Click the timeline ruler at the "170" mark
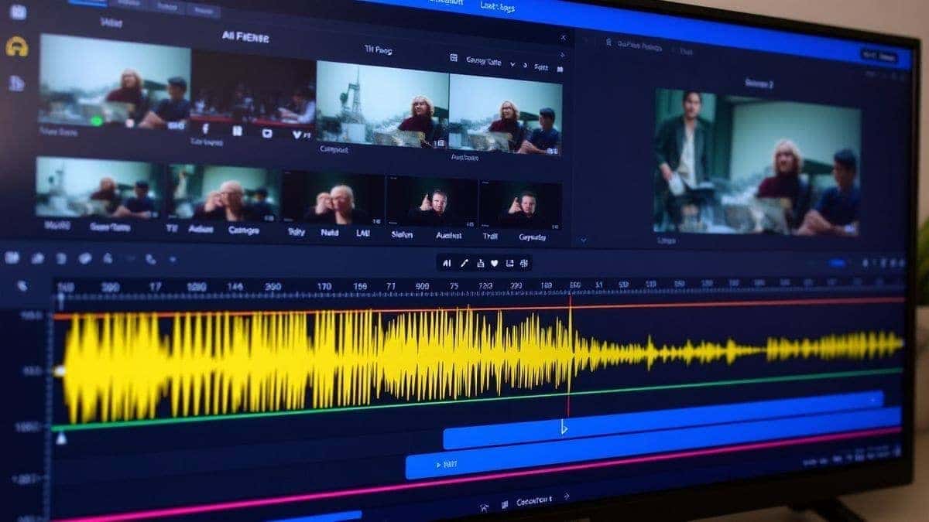The width and height of the screenshot is (929, 522). coord(324,287)
